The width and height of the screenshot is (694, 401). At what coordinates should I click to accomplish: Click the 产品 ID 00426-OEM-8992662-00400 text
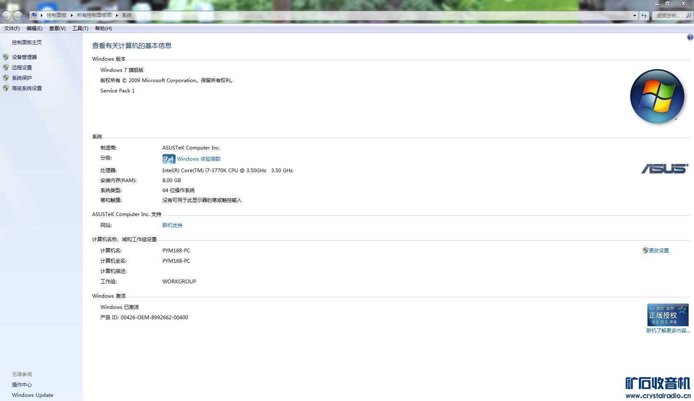(x=144, y=318)
